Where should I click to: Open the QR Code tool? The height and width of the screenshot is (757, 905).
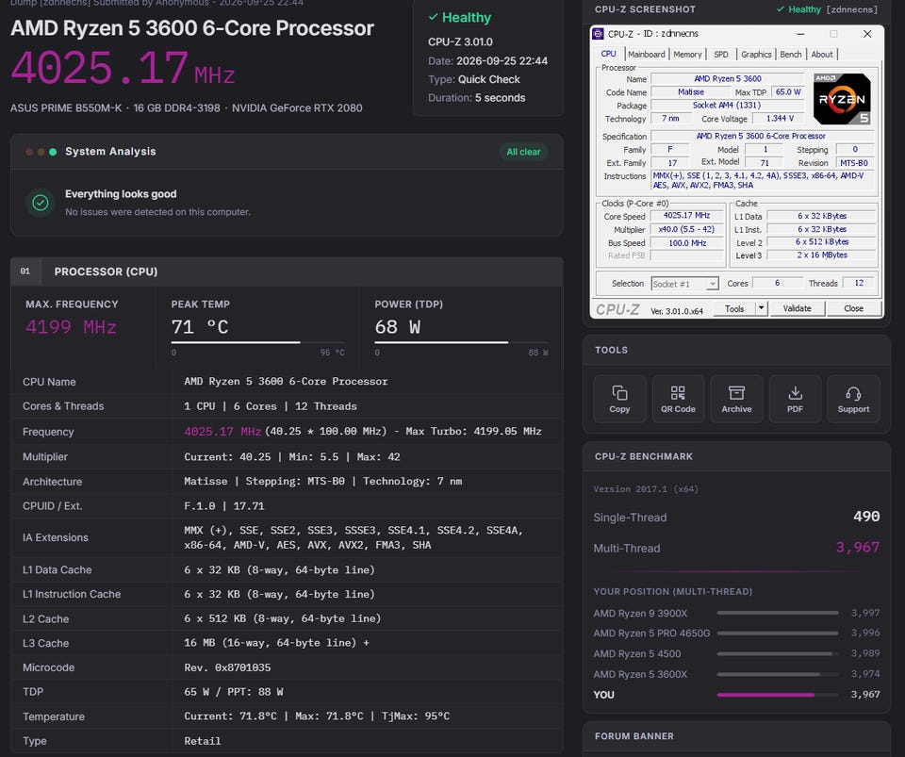click(678, 399)
